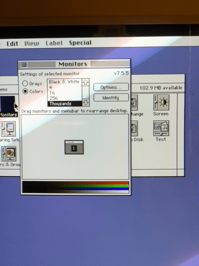Open the Text control panel icon
The image size is (199, 266).
pyautogui.click(x=161, y=128)
